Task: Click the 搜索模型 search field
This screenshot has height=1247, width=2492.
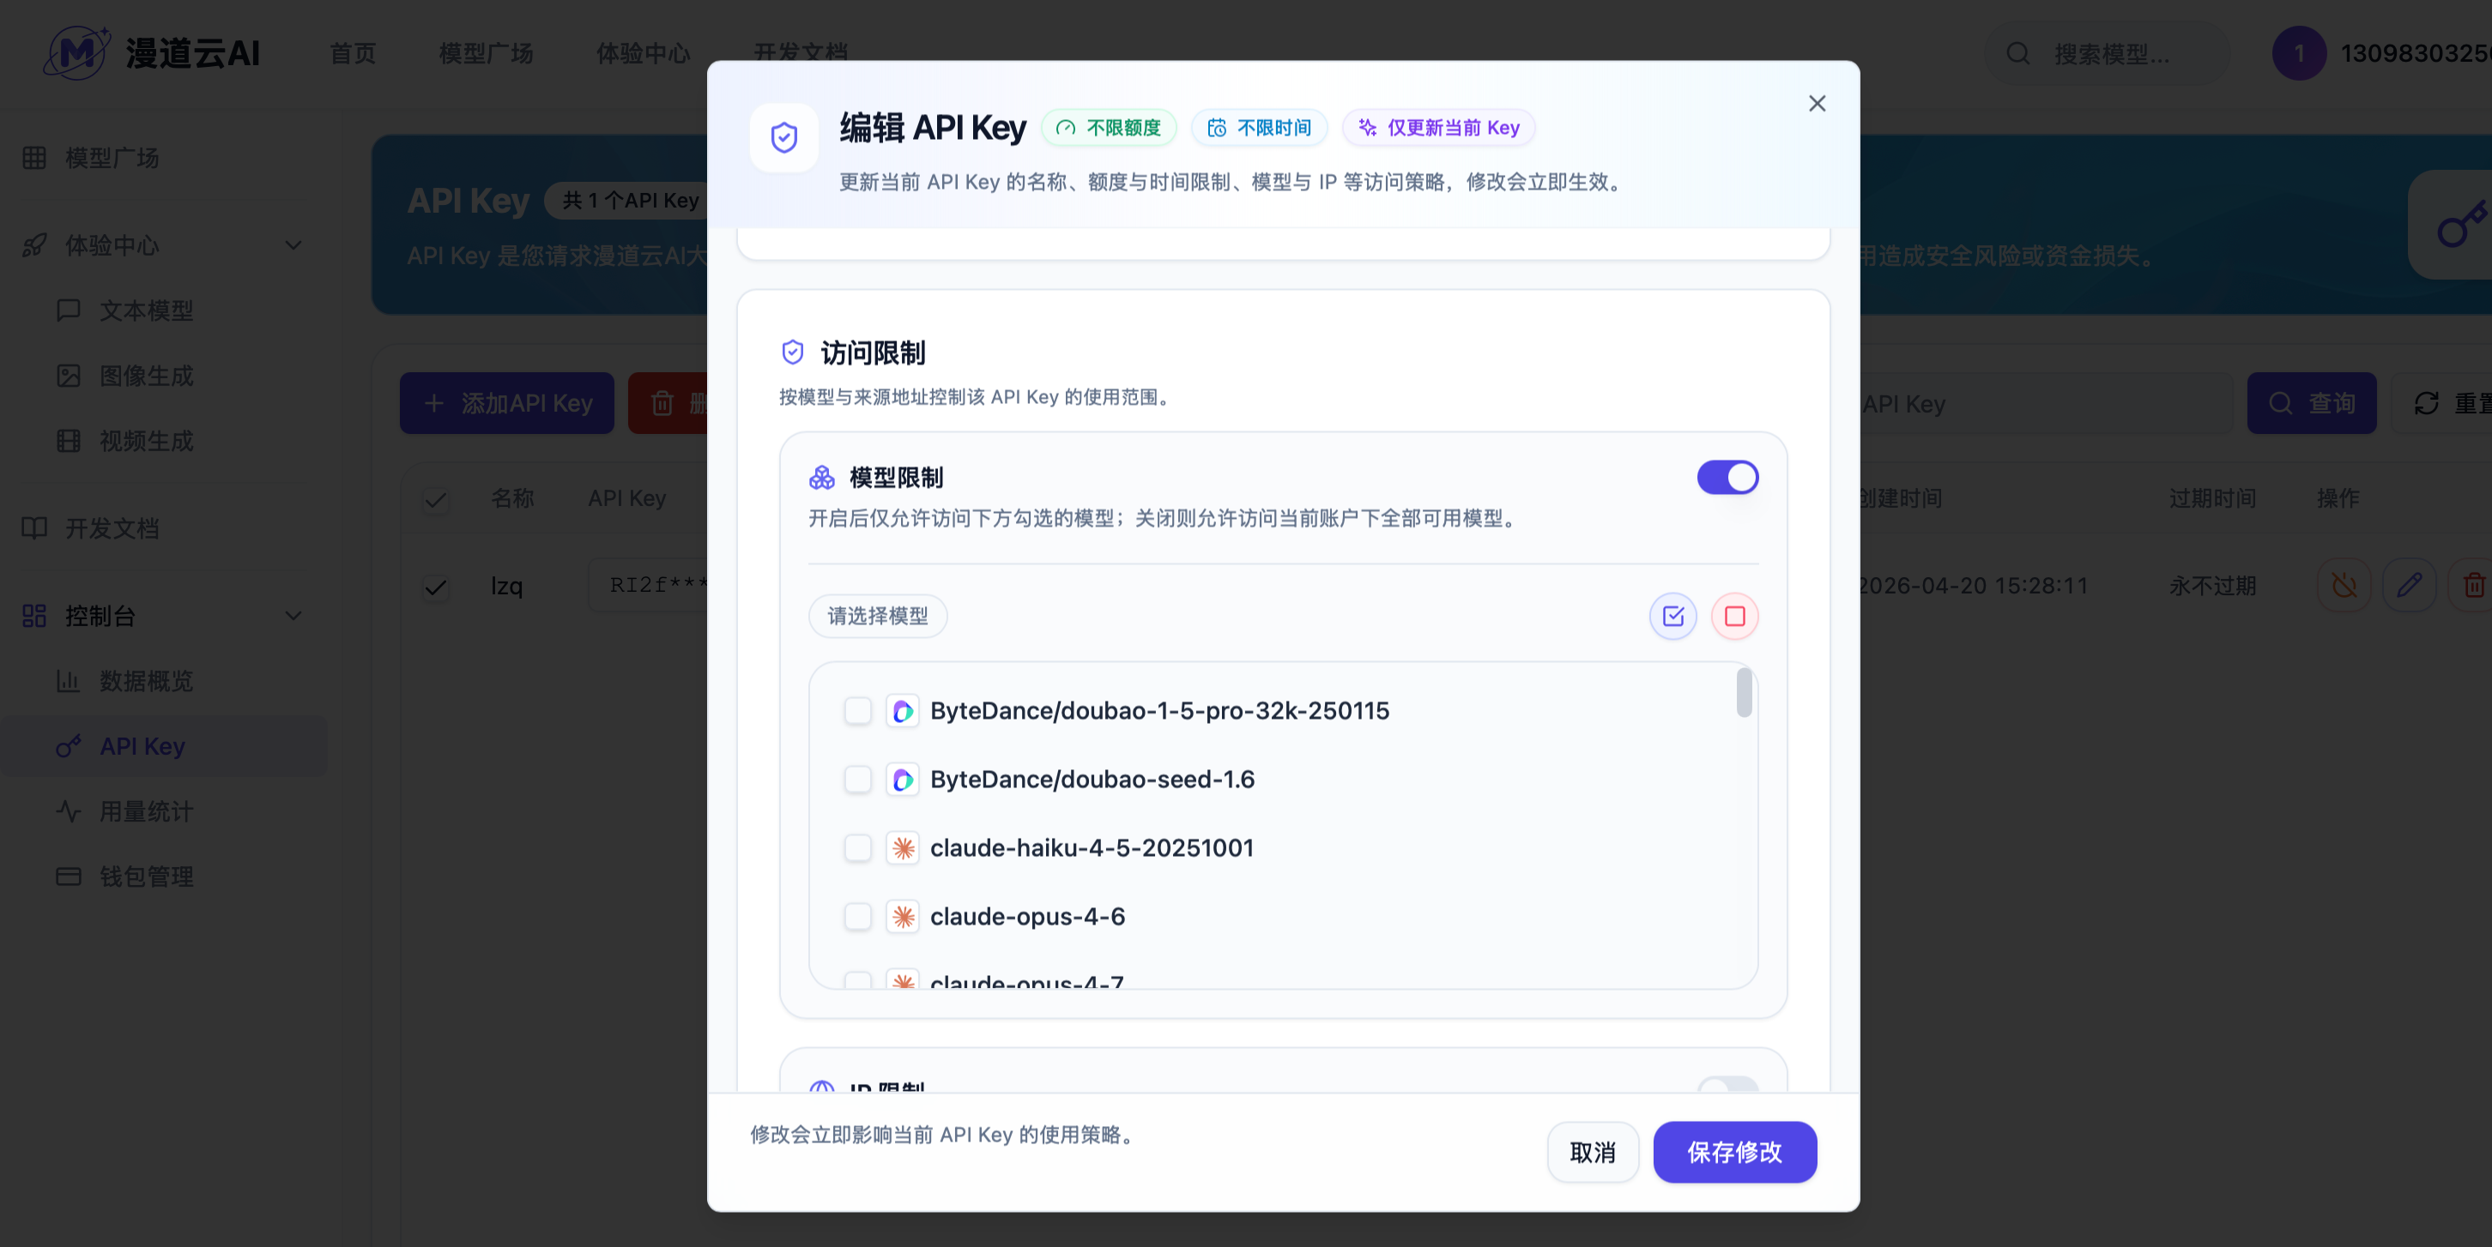Action: (2107, 53)
